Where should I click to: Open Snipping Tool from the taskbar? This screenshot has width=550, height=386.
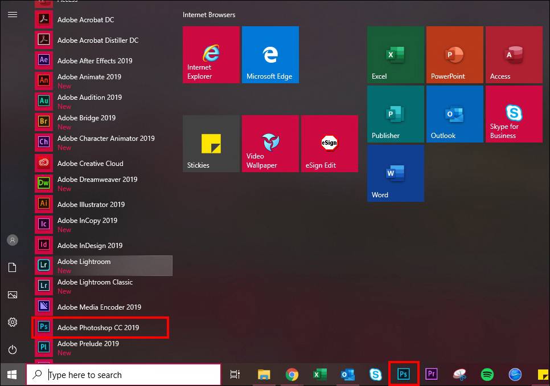point(459,375)
